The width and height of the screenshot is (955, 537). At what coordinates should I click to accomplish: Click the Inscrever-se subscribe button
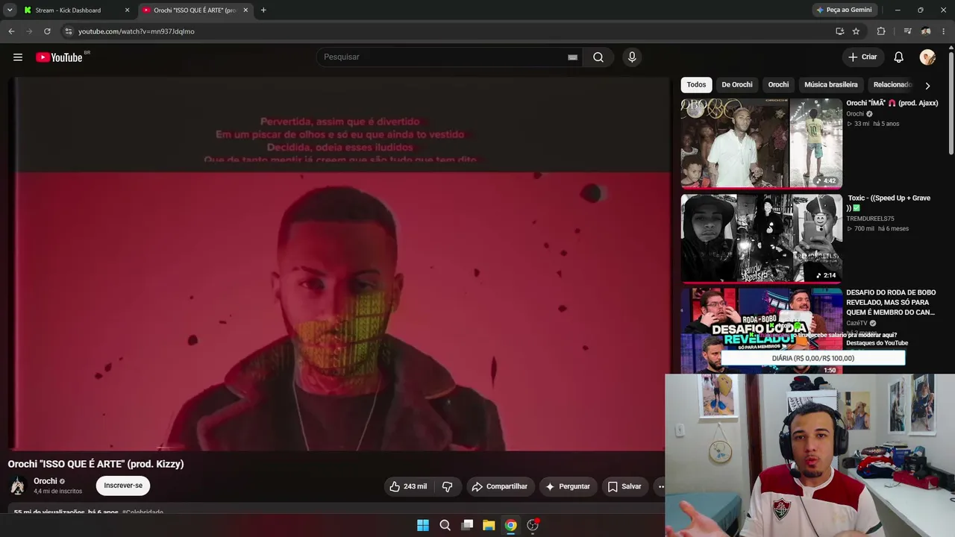[x=123, y=486]
